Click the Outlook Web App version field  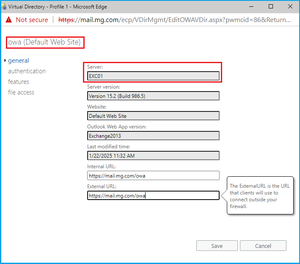pos(153,136)
